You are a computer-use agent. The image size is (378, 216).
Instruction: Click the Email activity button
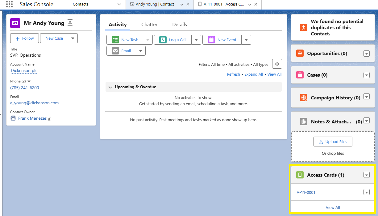point(121,51)
